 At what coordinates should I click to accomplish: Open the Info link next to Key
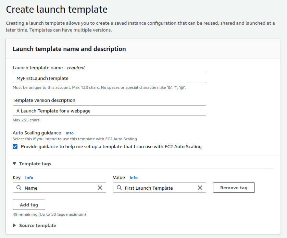[x=29, y=178]
